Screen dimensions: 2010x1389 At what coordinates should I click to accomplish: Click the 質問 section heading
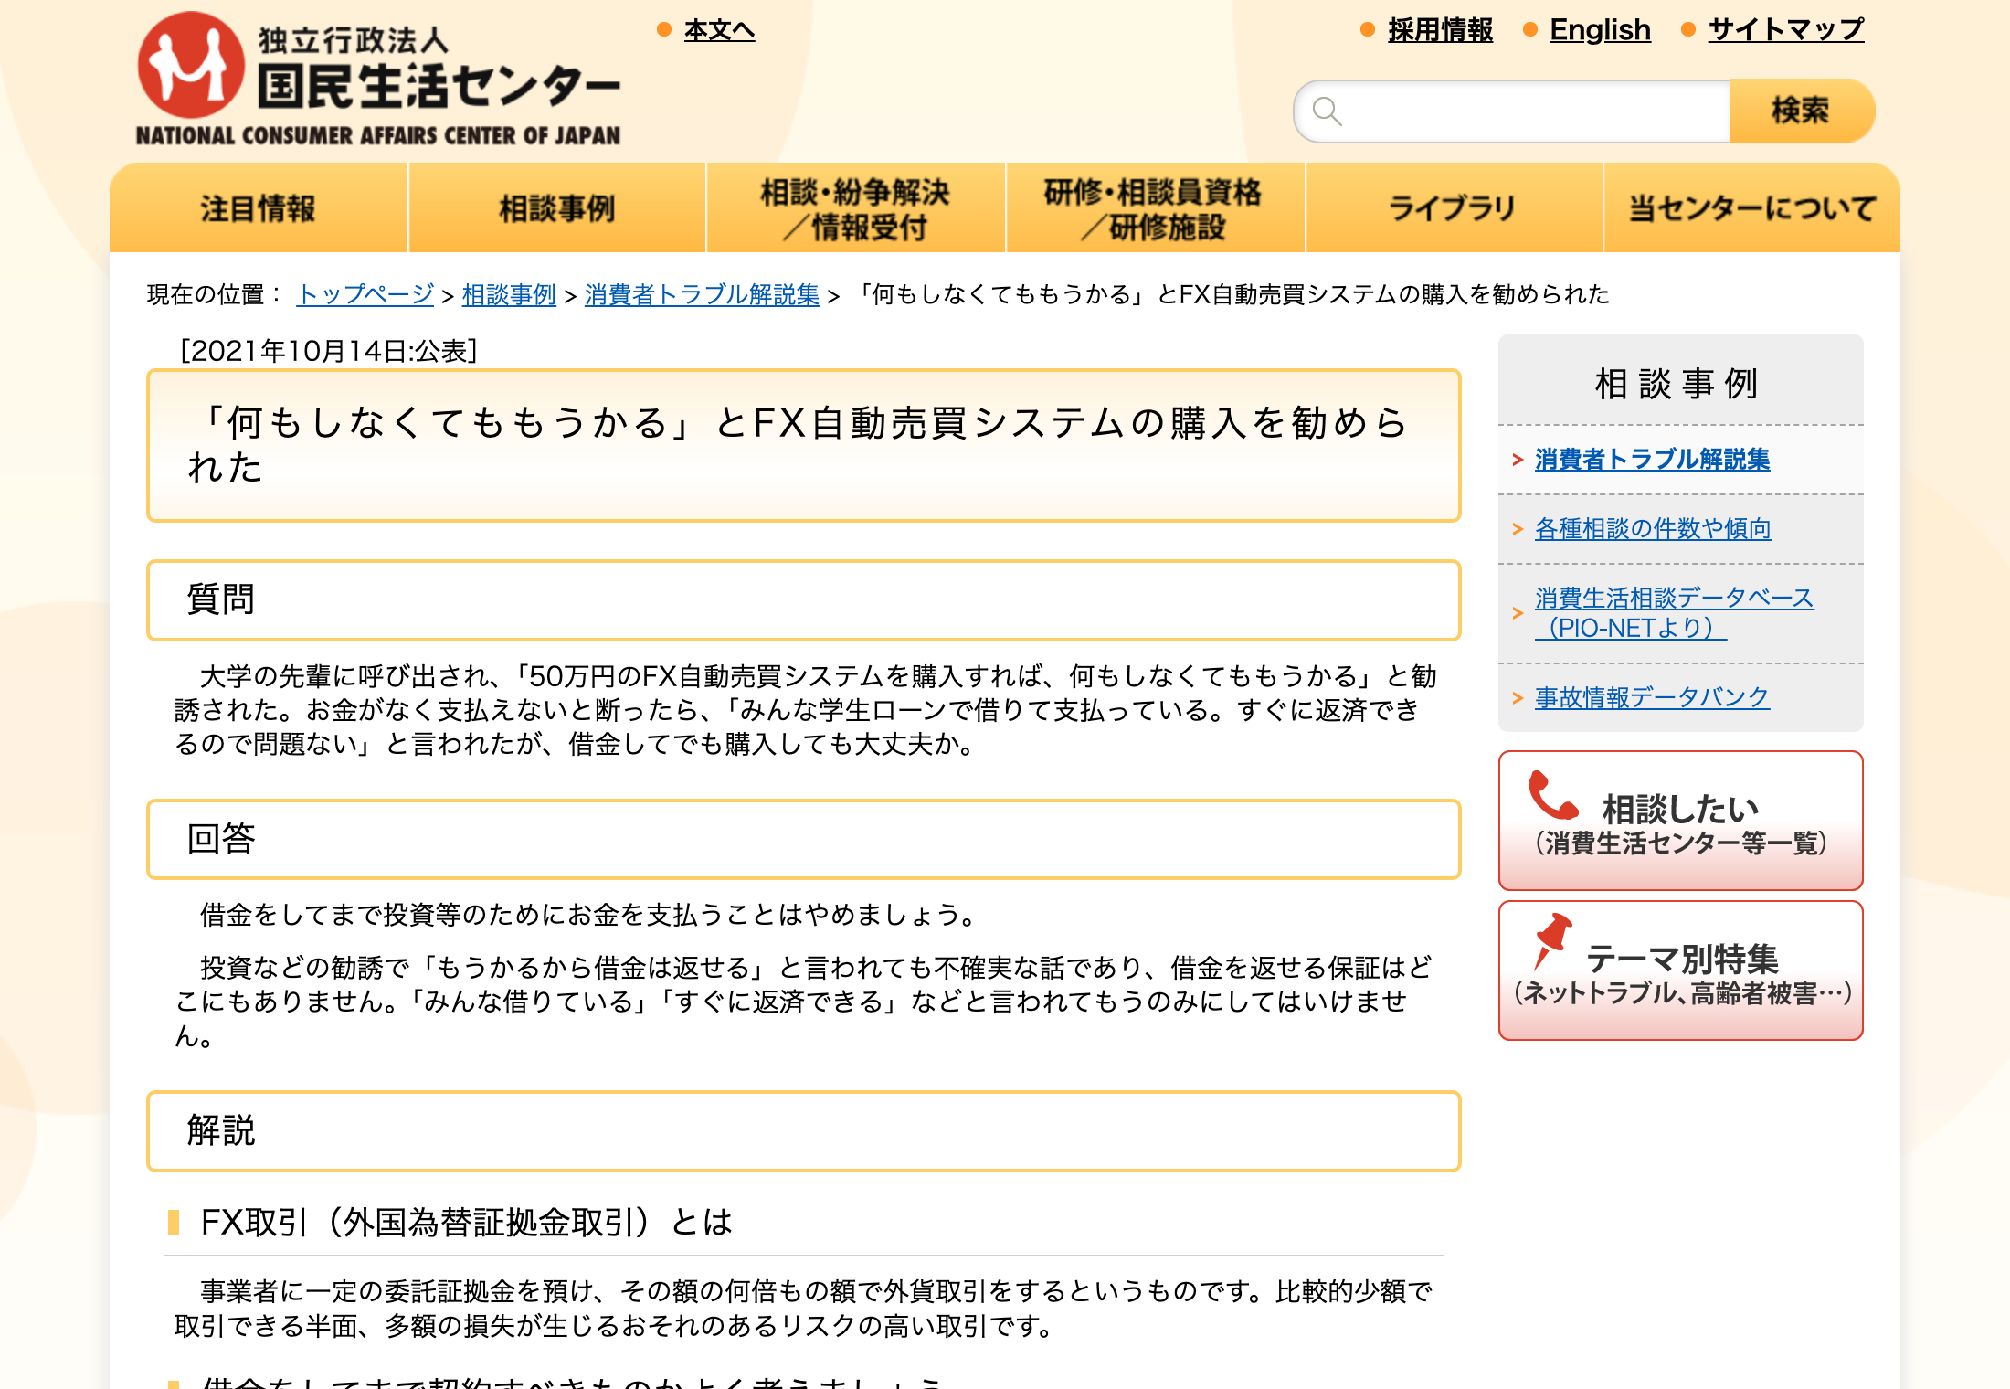click(804, 600)
